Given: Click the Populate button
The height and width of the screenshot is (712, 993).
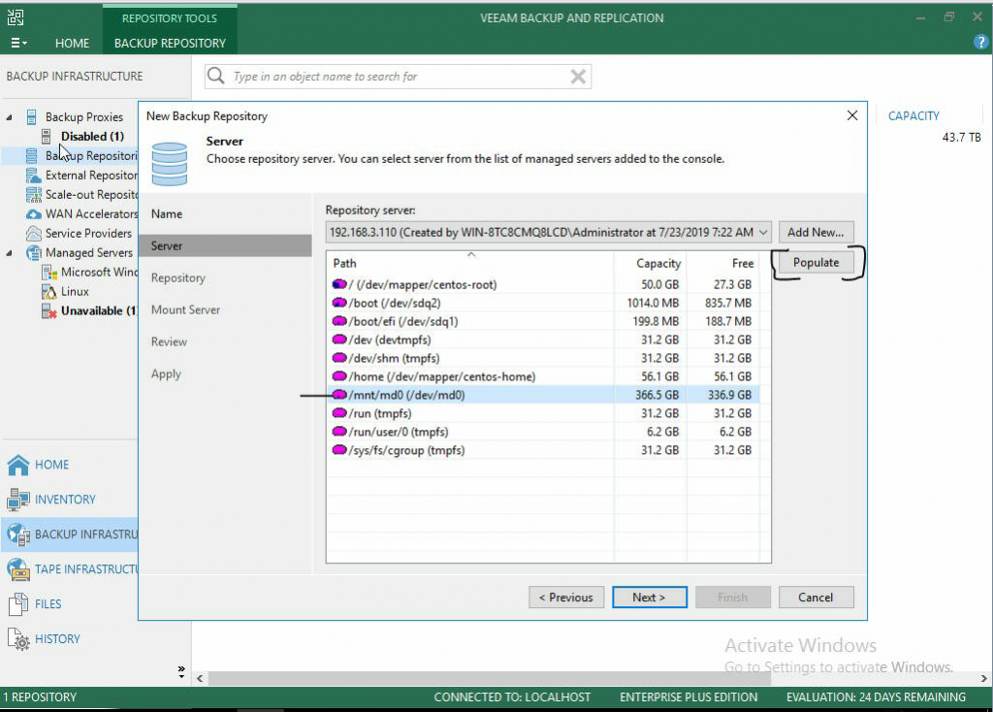Looking at the screenshot, I should [816, 262].
